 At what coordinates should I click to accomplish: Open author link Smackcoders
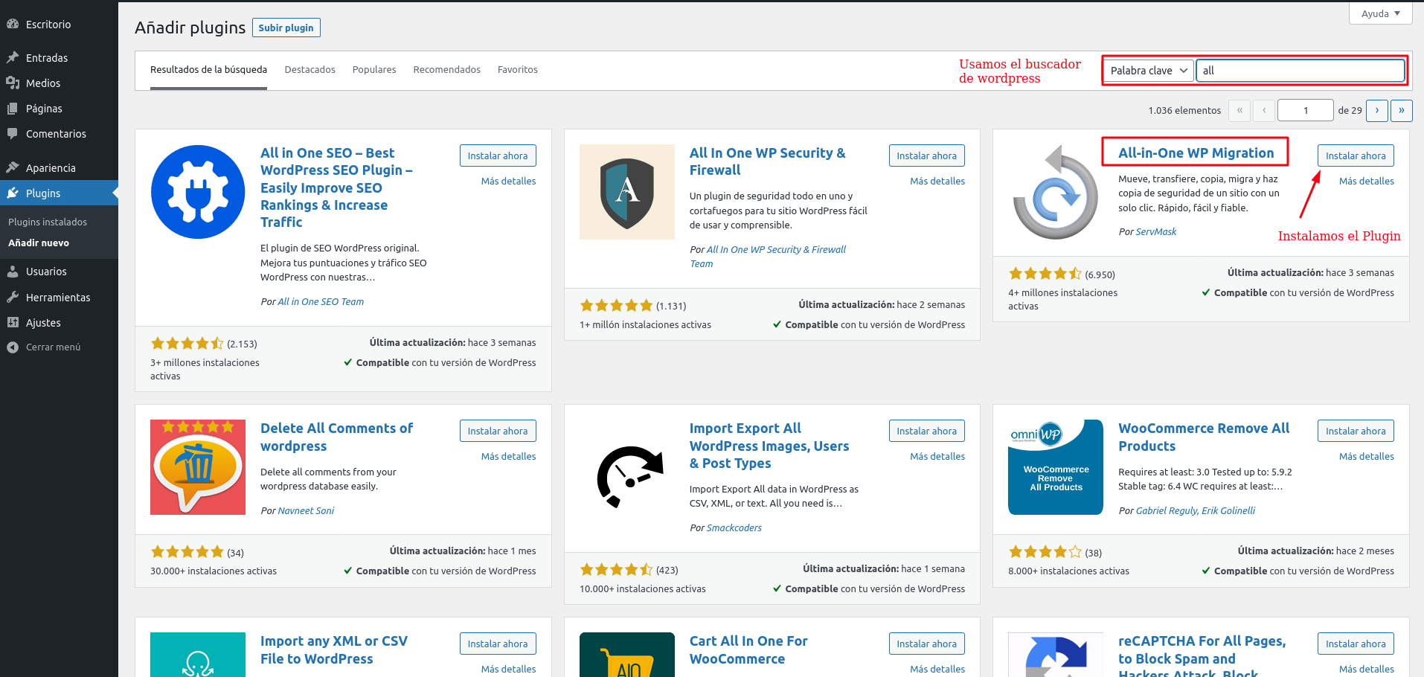[734, 527]
